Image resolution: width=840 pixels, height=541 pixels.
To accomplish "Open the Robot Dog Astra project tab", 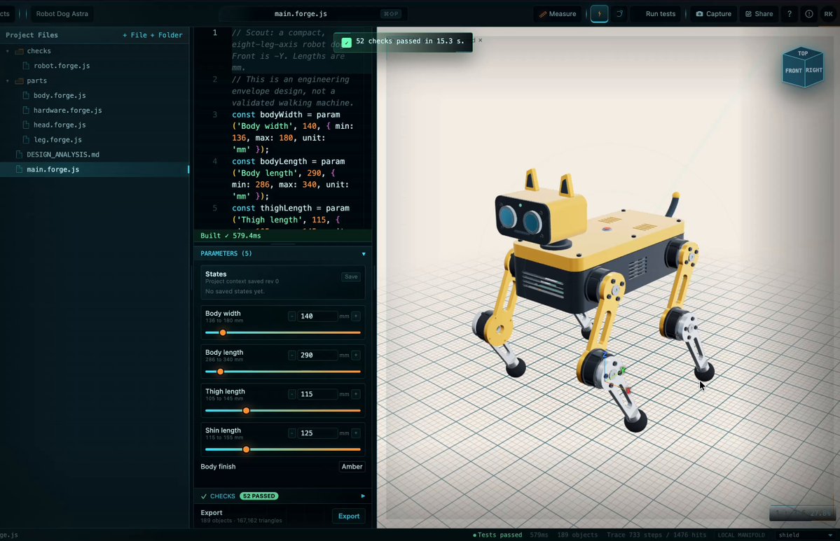I will pyautogui.click(x=62, y=14).
